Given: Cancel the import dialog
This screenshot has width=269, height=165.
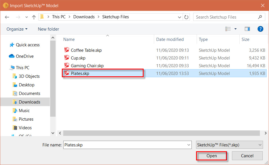Looking at the screenshot, I should pos(247,156).
